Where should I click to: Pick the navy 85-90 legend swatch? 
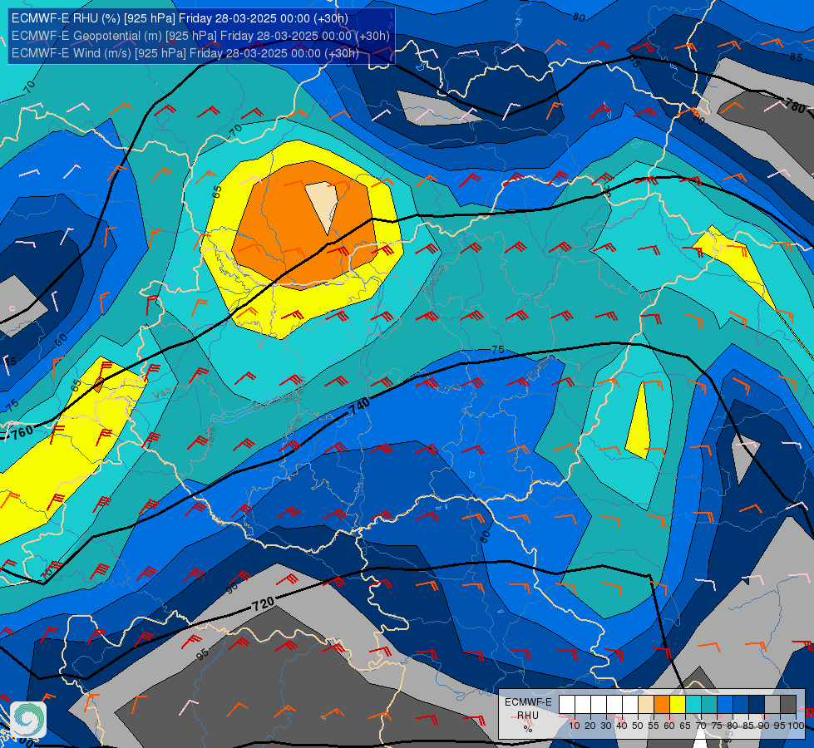(757, 705)
